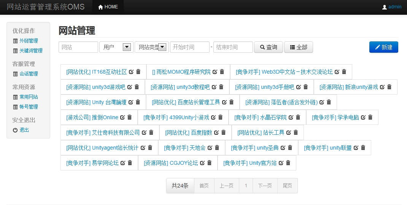Edit the IT168互动社区 entry
Viewport: 407px width, 205px height.
[131, 72]
